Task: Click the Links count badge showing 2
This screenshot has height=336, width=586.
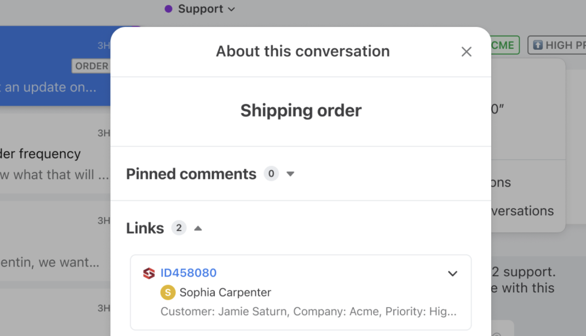Action: pyautogui.click(x=179, y=228)
